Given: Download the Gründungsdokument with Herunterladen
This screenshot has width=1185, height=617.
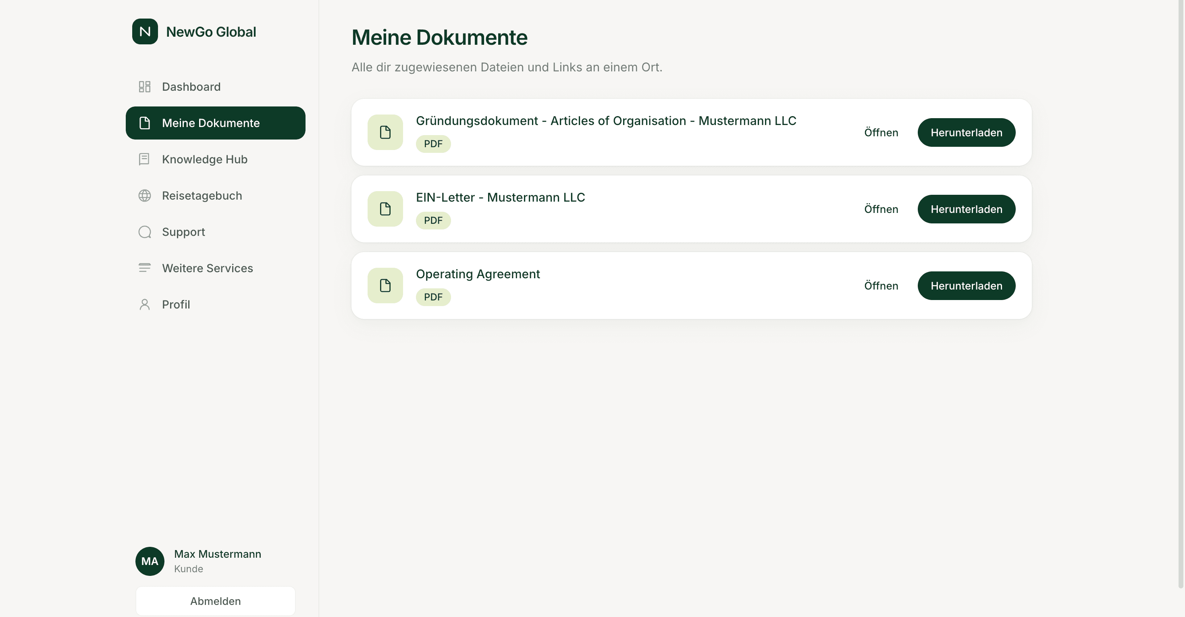Looking at the screenshot, I should pyautogui.click(x=966, y=133).
